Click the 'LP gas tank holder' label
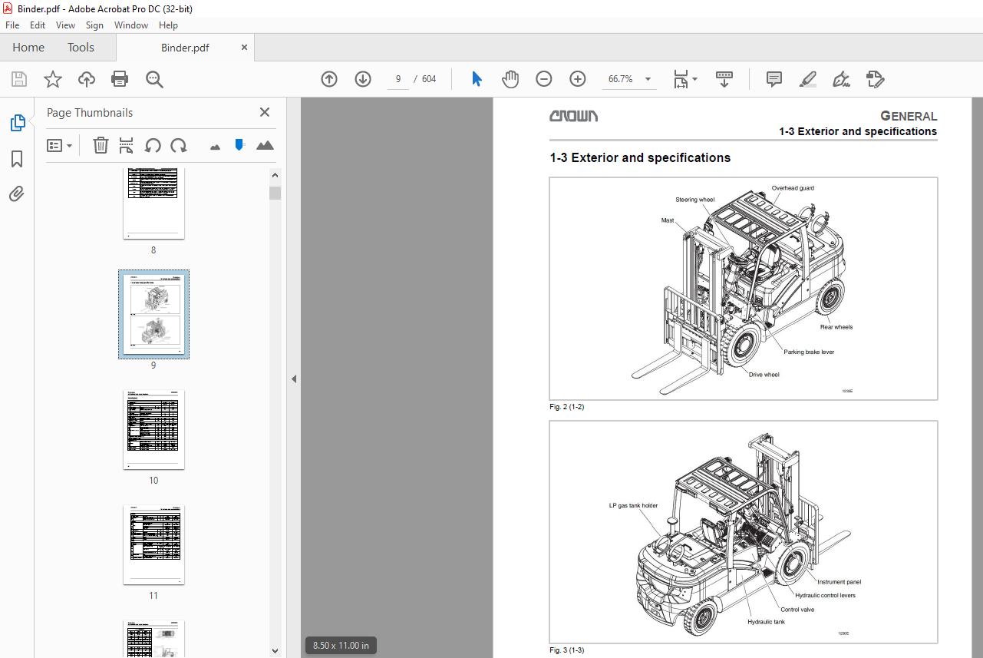The height and width of the screenshot is (658, 983). point(633,506)
